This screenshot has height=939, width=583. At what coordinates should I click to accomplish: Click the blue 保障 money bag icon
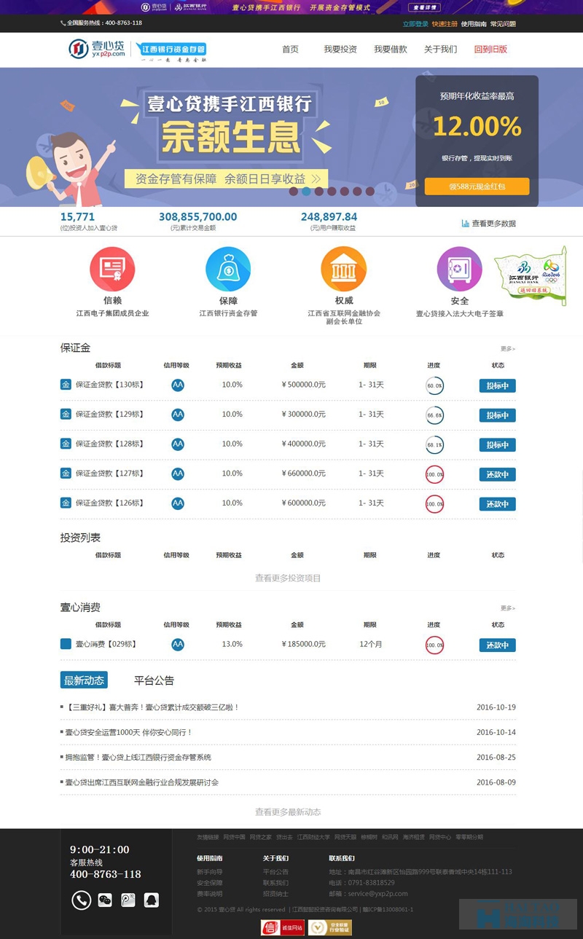click(x=228, y=270)
